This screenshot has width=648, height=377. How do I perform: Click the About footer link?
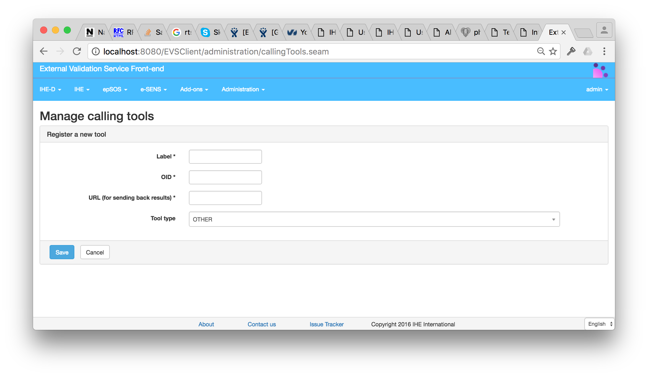(x=206, y=324)
